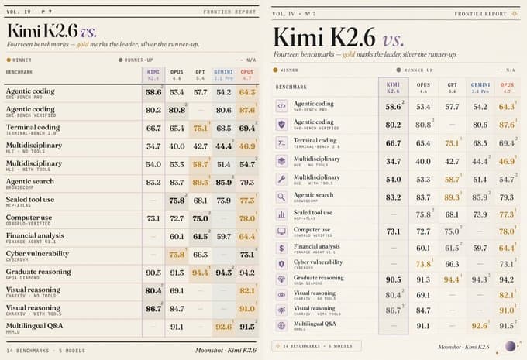Click the 'Scaled tool use' row label in right panel

tap(312, 213)
